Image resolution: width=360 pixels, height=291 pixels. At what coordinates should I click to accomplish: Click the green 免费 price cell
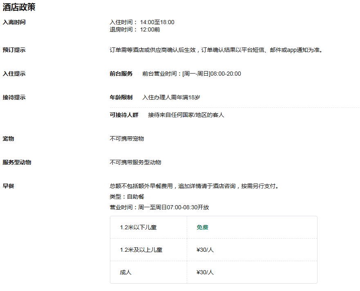pyautogui.click(x=202, y=227)
